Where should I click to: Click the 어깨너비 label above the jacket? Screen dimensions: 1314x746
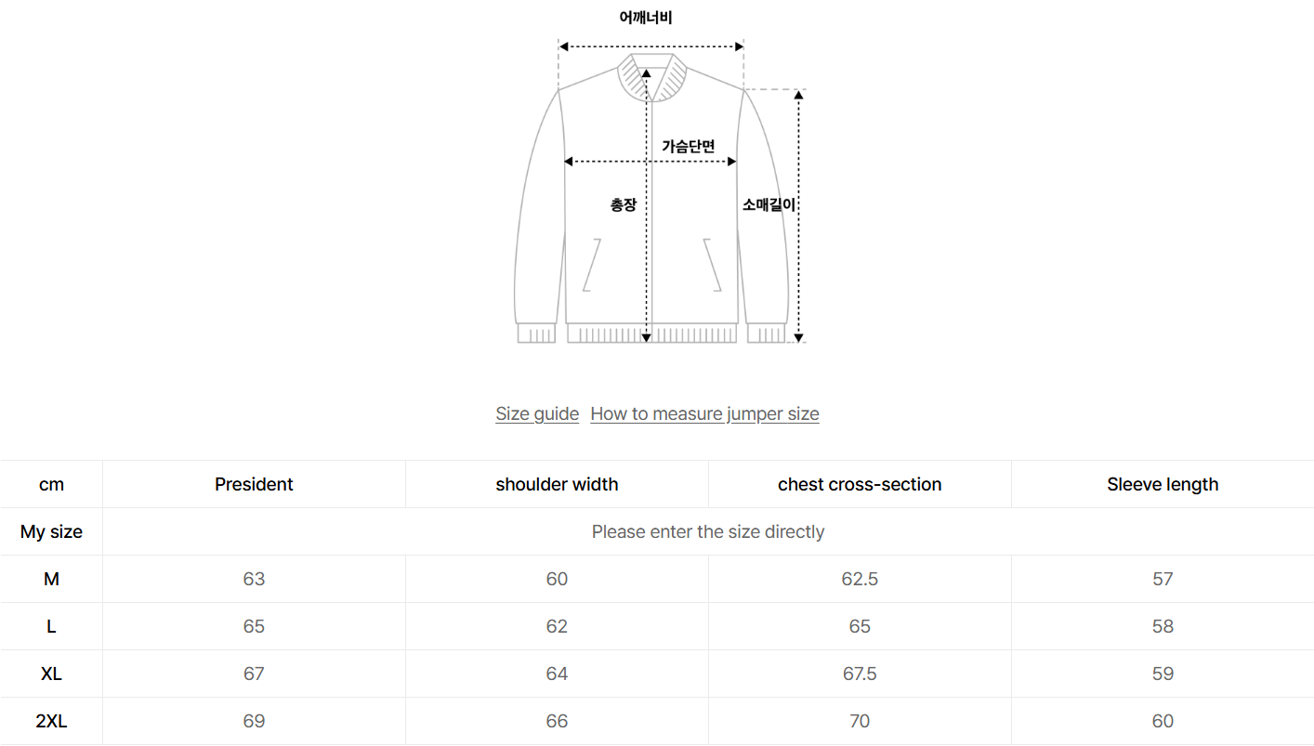pos(646,18)
